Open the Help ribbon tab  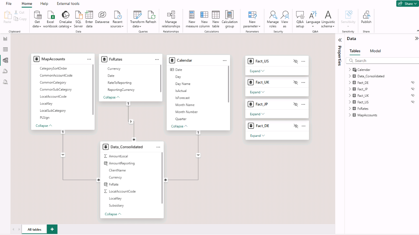pos(44,3)
